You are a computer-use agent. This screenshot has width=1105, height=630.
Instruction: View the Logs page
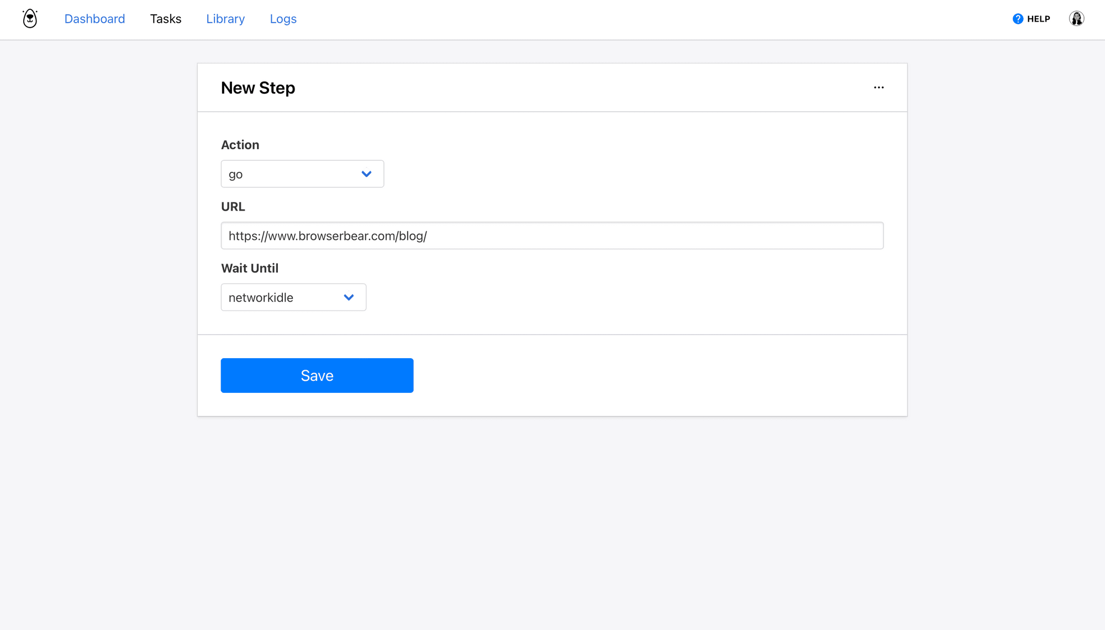pyautogui.click(x=283, y=18)
